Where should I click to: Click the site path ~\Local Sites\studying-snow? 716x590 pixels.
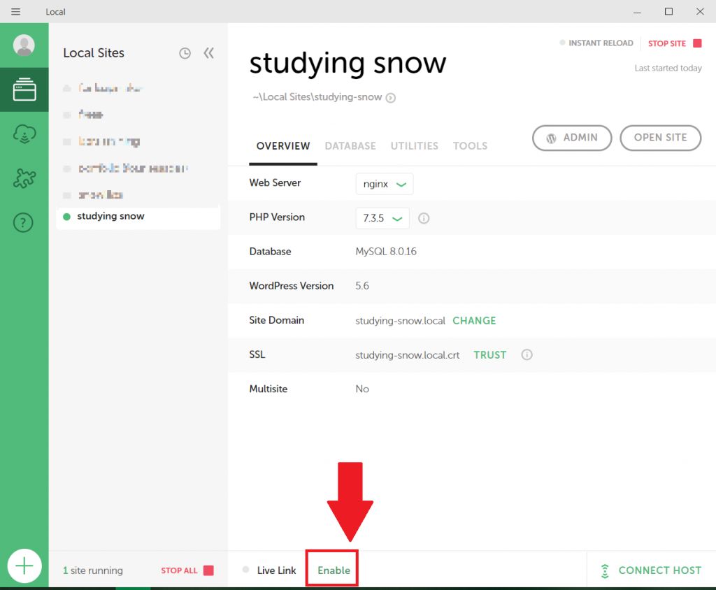tap(317, 97)
